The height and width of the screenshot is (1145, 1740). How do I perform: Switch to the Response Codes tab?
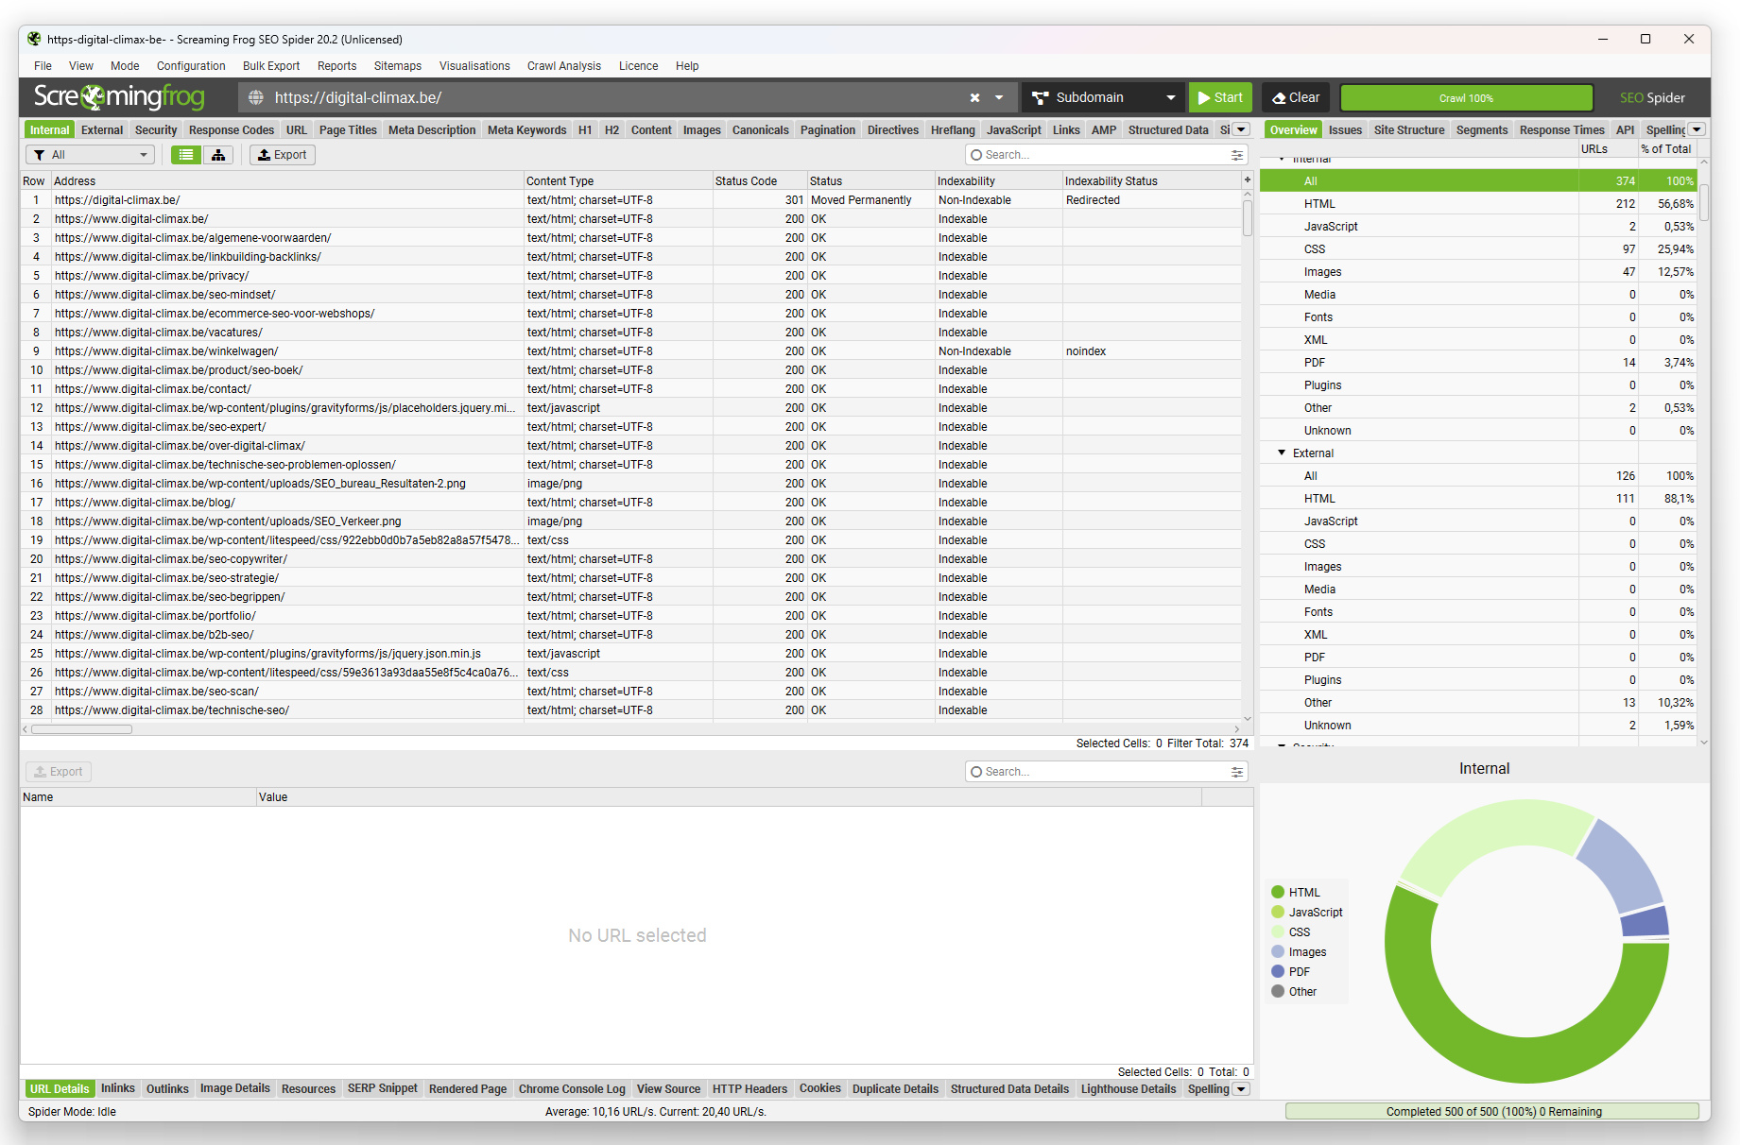coord(232,130)
